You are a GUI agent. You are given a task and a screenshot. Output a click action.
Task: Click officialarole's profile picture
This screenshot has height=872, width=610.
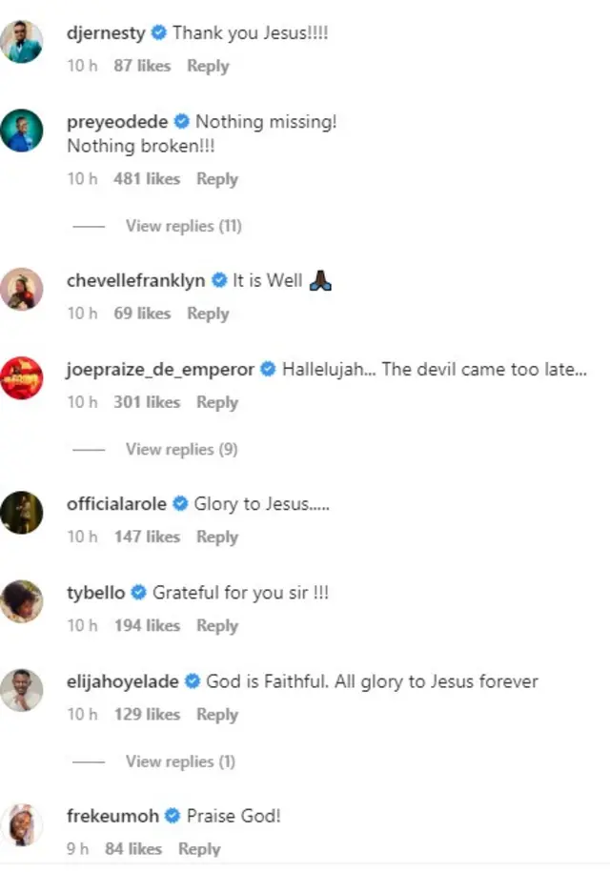[x=22, y=513]
